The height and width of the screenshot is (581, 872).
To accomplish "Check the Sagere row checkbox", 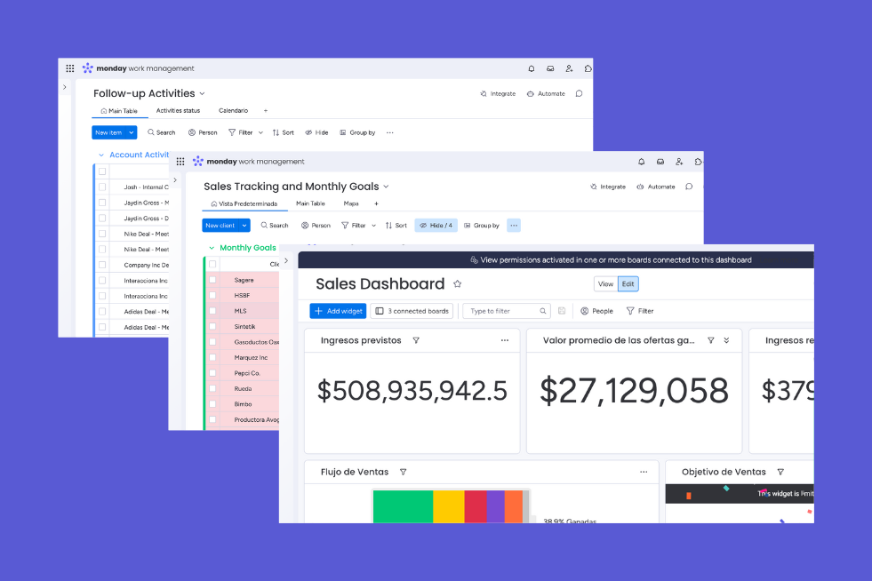I will click(x=212, y=280).
